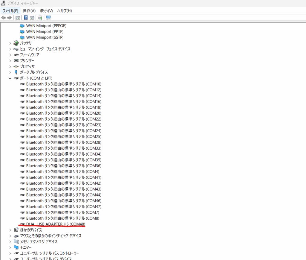Screen dimensions: 306x260
Task: Open the 表示(V) menu
Action: coord(46,11)
